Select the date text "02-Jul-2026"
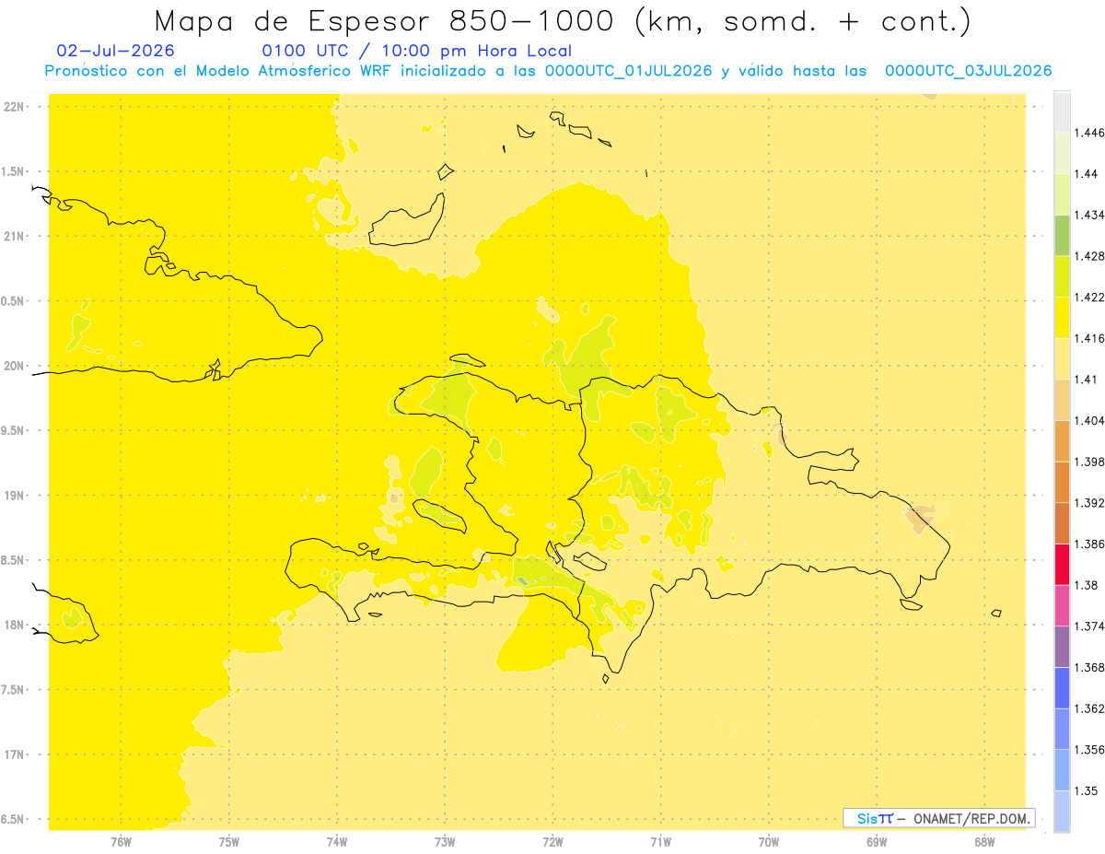Image resolution: width=1105 pixels, height=854 pixels. [x=115, y=51]
